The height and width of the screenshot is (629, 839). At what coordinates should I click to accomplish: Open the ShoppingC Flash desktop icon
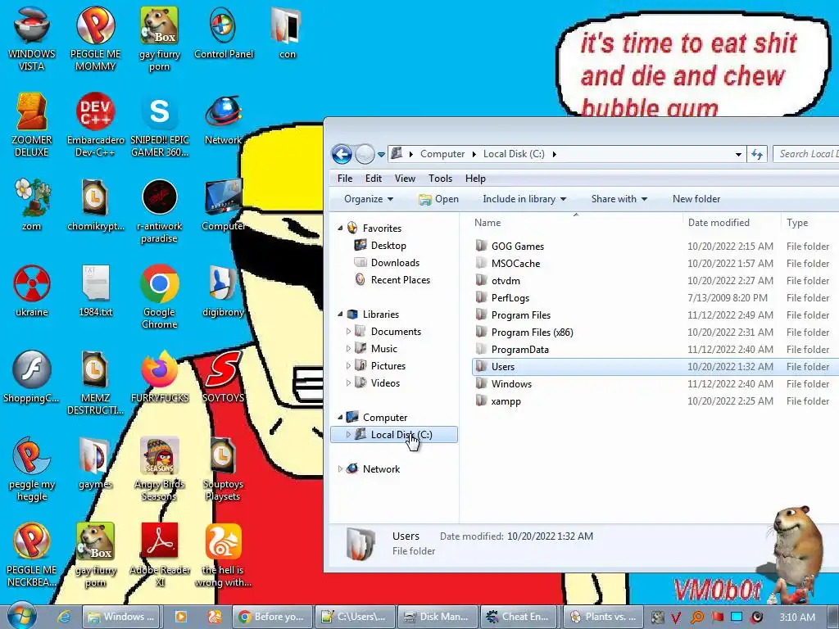(x=32, y=377)
